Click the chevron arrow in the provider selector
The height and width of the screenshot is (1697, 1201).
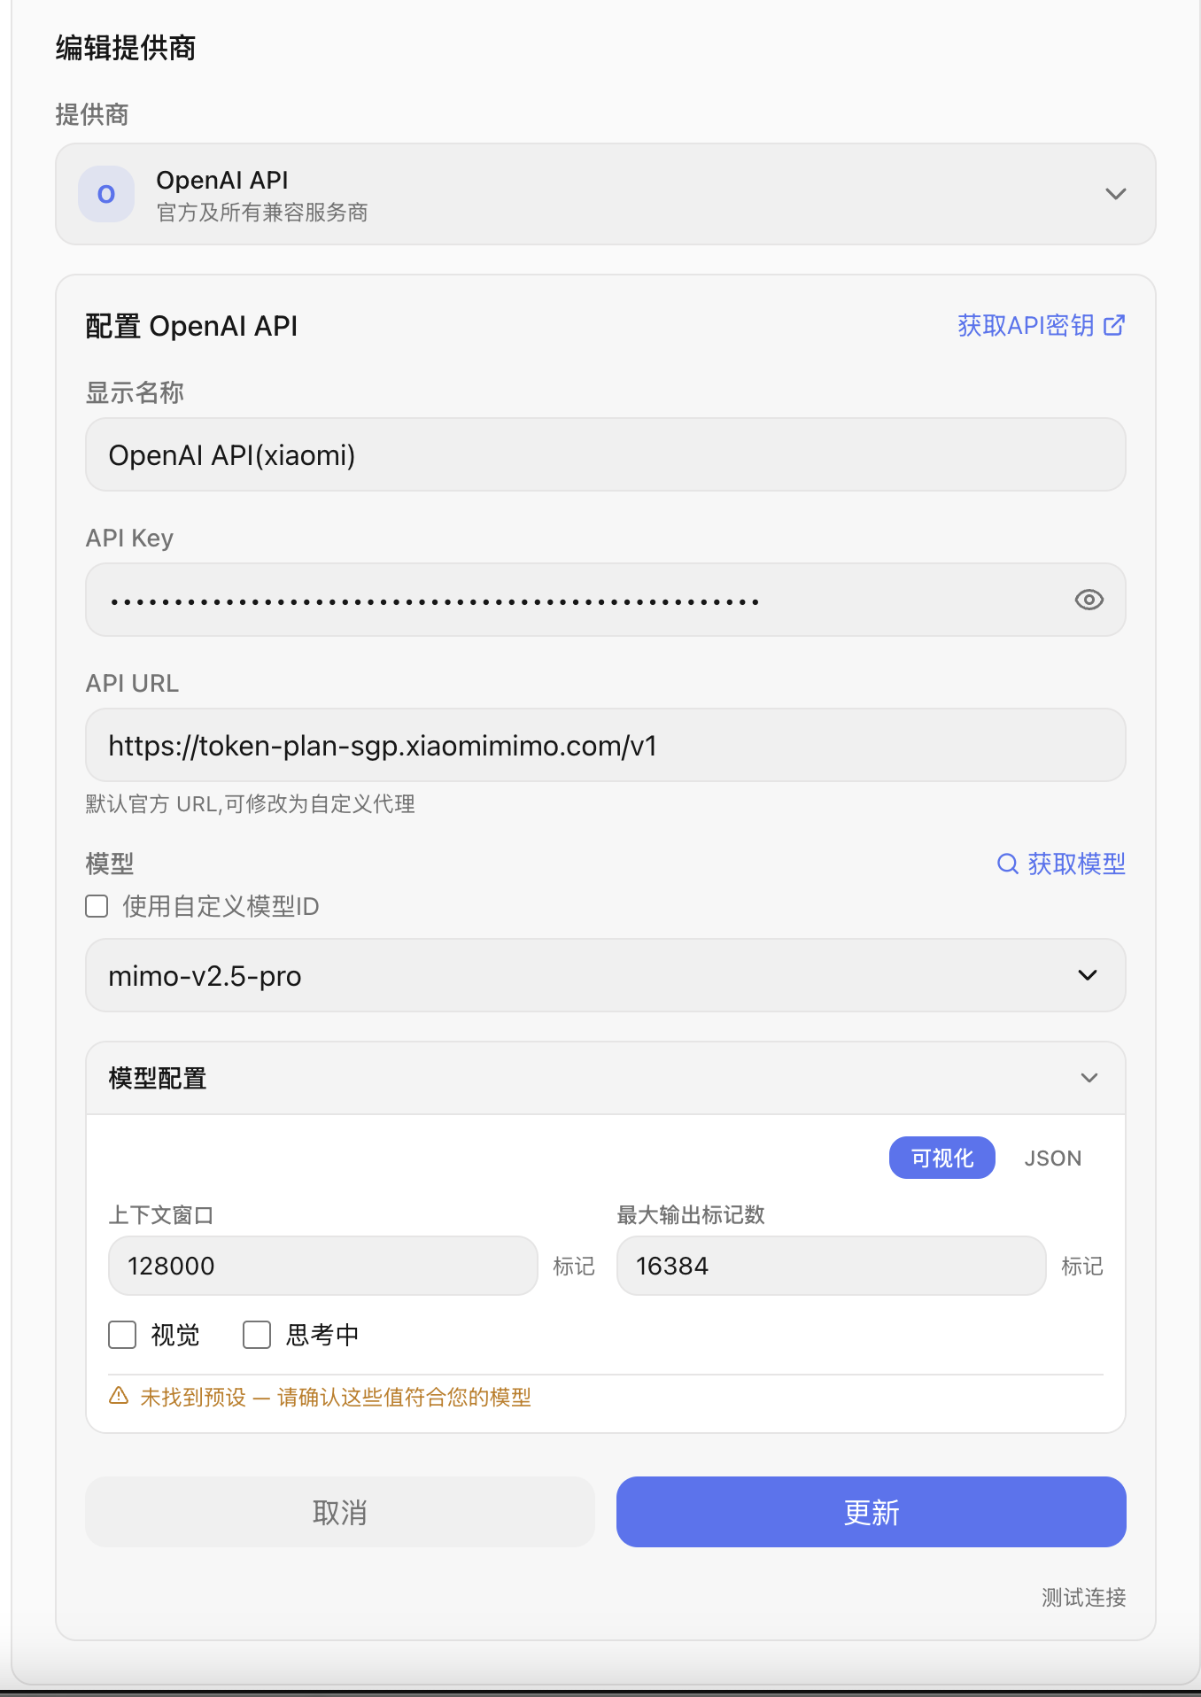point(1116,194)
